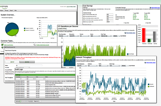Image resolution: width=161 pixels, height=106 pixels.
Task: Click the Timestamp start filter field in Audit Logs
Action: click(18, 79)
